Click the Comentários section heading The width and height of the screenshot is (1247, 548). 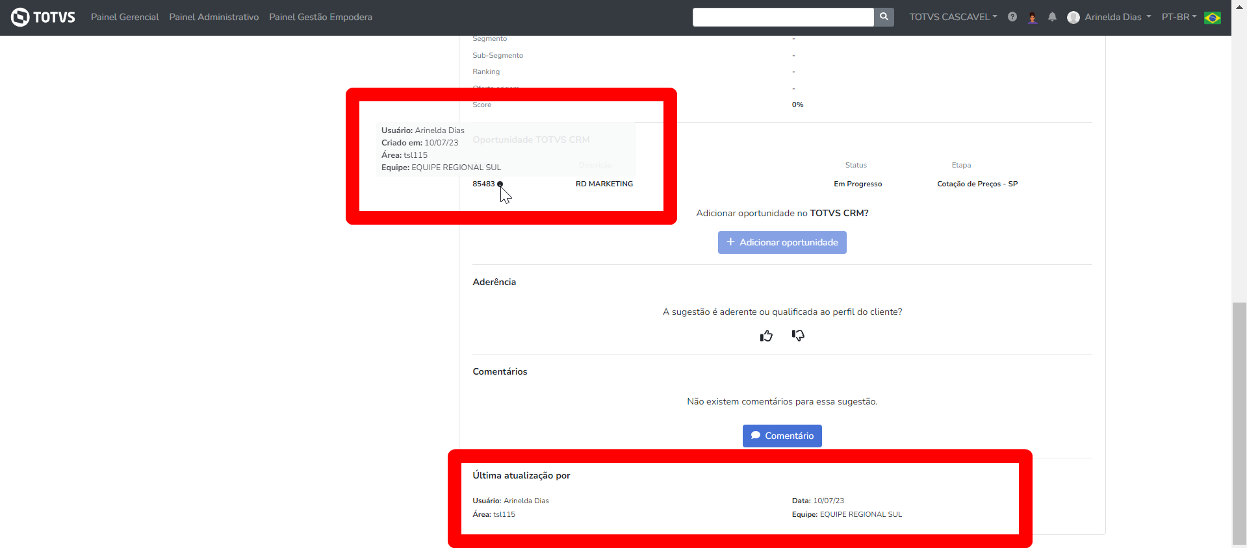(500, 371)
